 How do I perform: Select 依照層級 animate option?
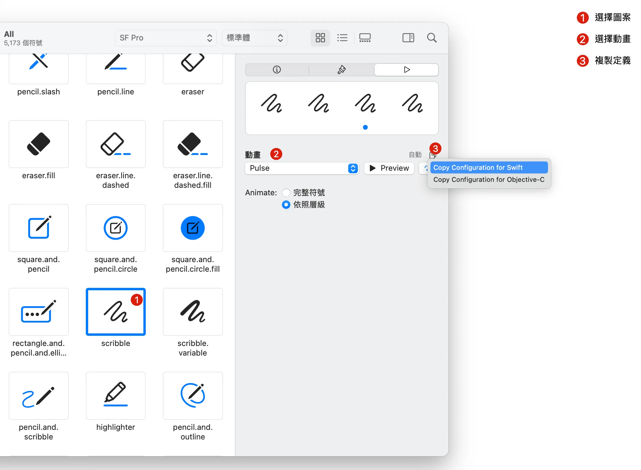[x=286, y=205]
